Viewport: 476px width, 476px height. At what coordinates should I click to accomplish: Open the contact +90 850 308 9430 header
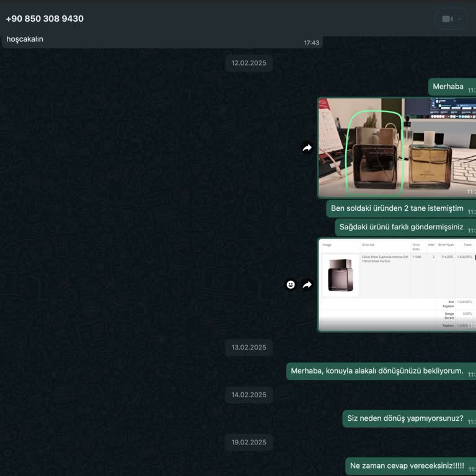[45, 19]
